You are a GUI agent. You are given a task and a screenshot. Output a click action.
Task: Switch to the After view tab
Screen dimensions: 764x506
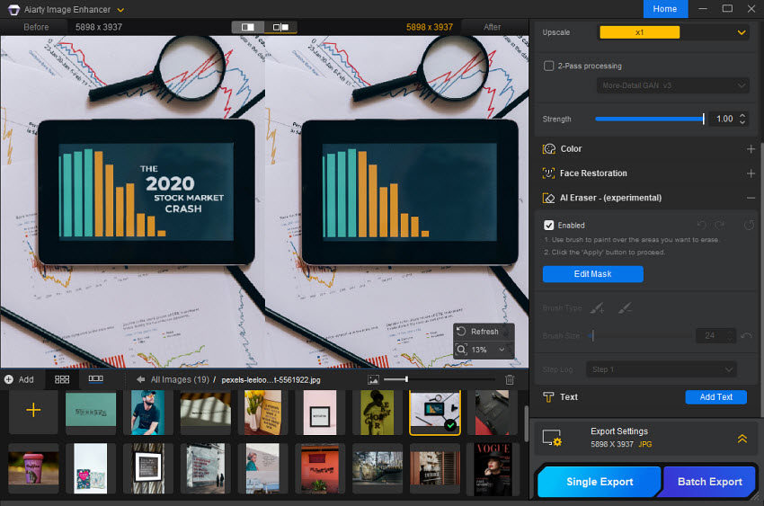pos(492,27)
